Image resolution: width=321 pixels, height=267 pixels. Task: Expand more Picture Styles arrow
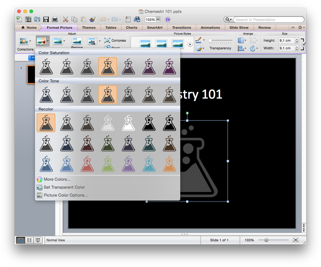click(x=190, y=44)
